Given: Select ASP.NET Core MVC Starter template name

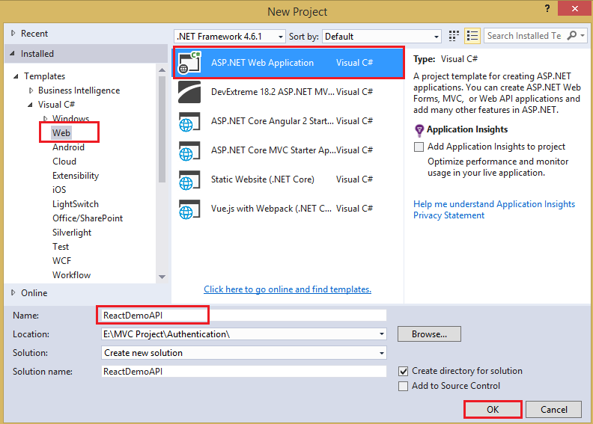Looking at the screenshot, I should [273, 150].
